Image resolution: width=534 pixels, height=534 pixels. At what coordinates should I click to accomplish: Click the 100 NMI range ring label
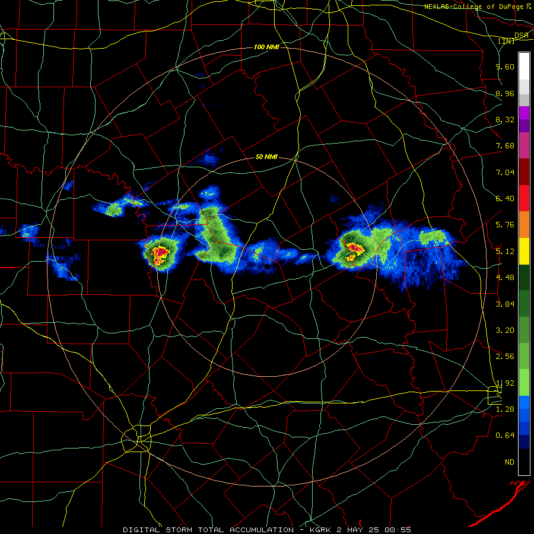click(266, 47)
